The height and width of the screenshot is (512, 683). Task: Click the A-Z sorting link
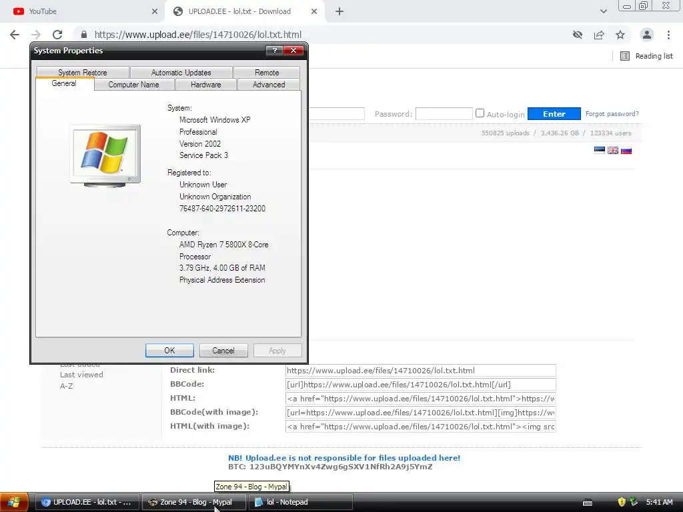(66, 386)
